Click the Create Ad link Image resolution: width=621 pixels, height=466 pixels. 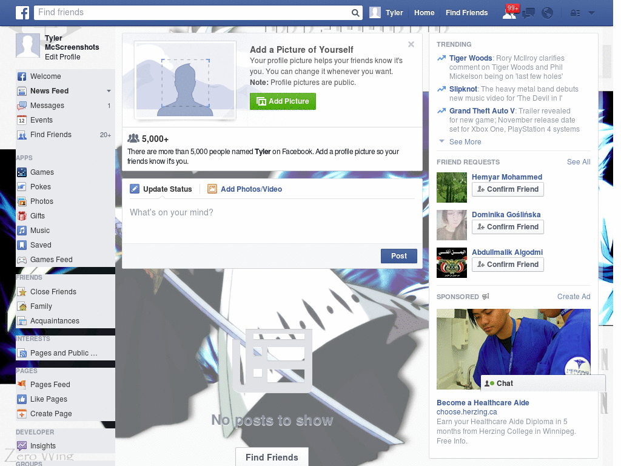[574, 297]
